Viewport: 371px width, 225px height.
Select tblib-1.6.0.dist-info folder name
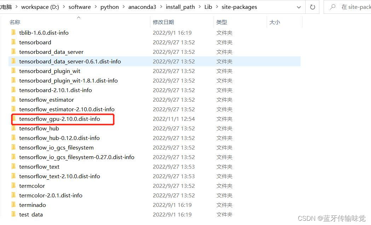(44, 33)
